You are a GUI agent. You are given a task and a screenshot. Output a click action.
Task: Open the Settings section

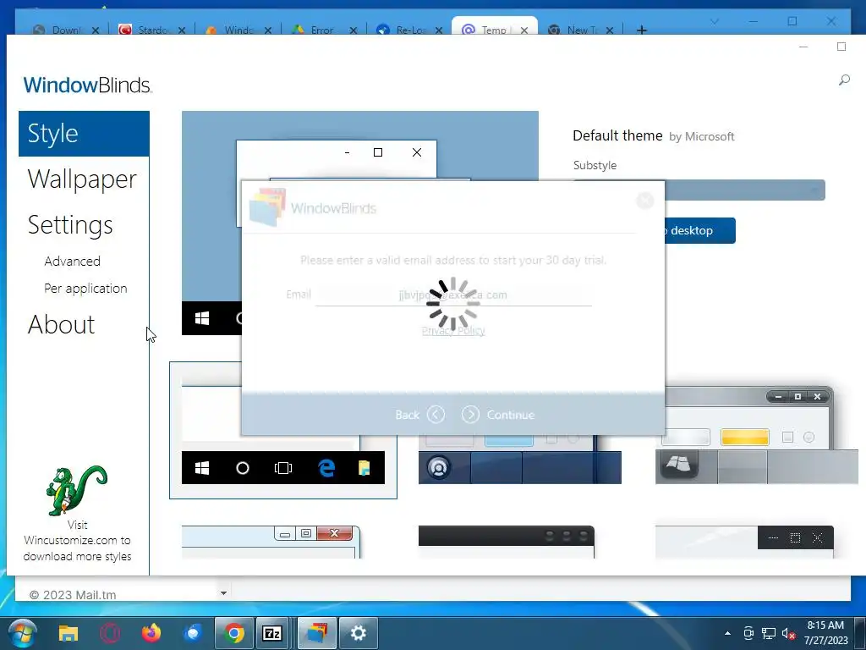click(70, 225)
